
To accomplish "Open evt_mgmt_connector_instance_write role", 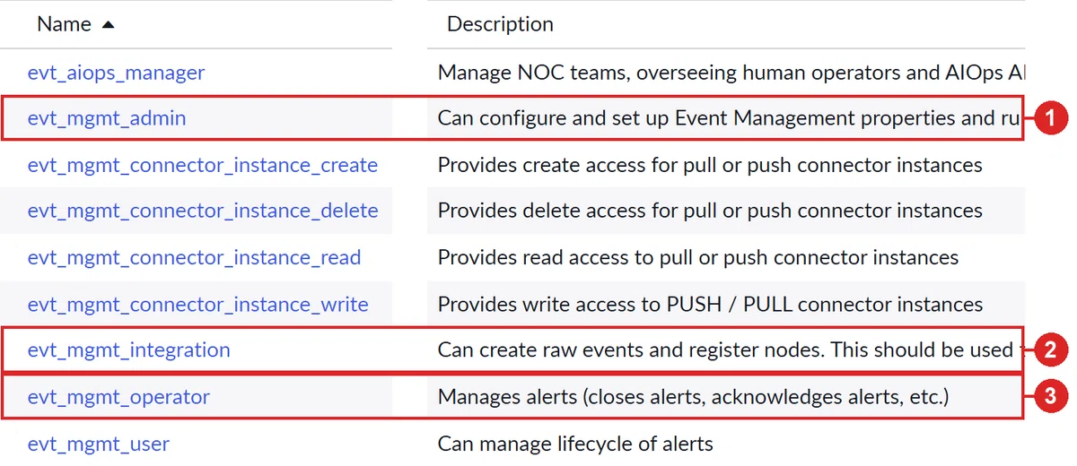I will click(x=198, y=305).
